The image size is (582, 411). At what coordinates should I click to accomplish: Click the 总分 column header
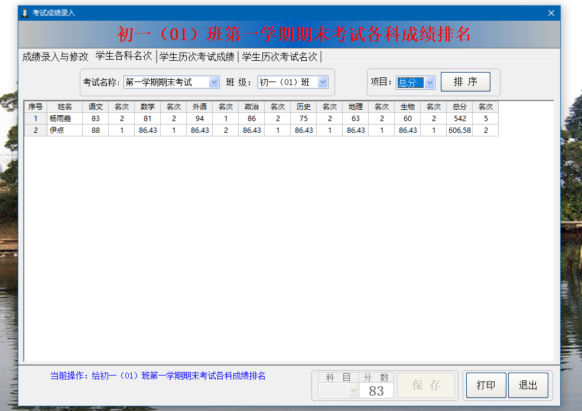pos(459,107)
